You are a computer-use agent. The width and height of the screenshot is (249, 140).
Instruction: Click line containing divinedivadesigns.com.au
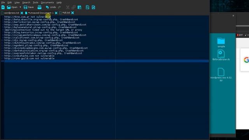[46, 48]
